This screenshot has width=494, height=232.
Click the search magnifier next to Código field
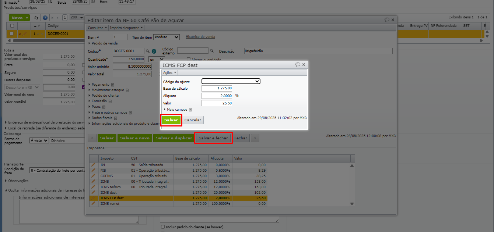tap(148, 51)
